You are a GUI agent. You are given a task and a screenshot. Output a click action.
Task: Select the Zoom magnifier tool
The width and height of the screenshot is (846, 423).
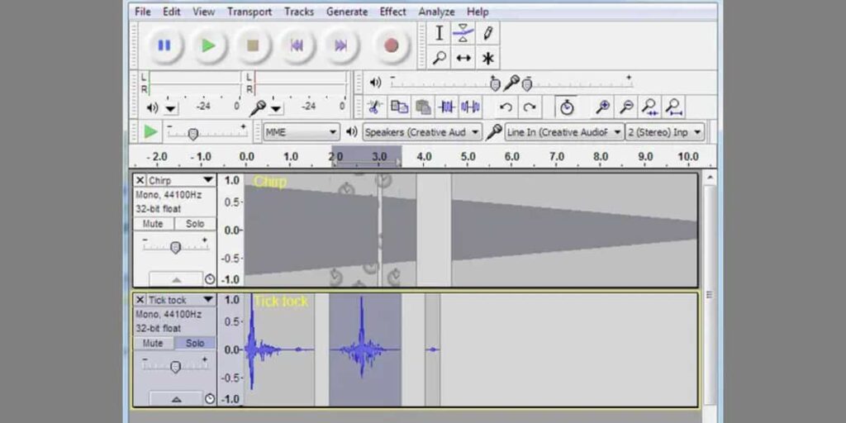(440, 58)
